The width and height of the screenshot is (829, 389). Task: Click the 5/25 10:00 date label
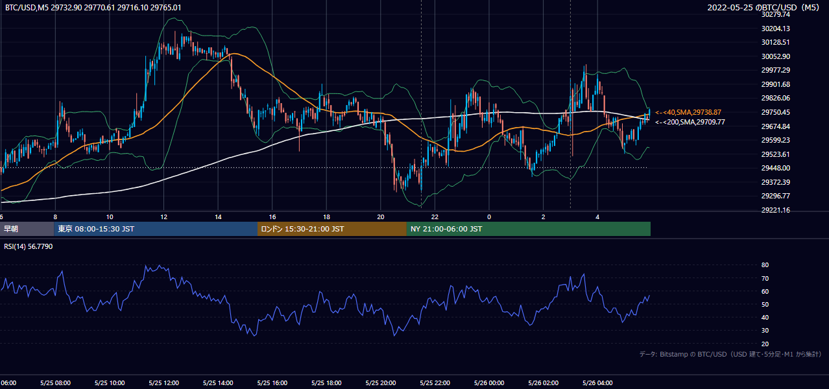click(x=110, y=383)
